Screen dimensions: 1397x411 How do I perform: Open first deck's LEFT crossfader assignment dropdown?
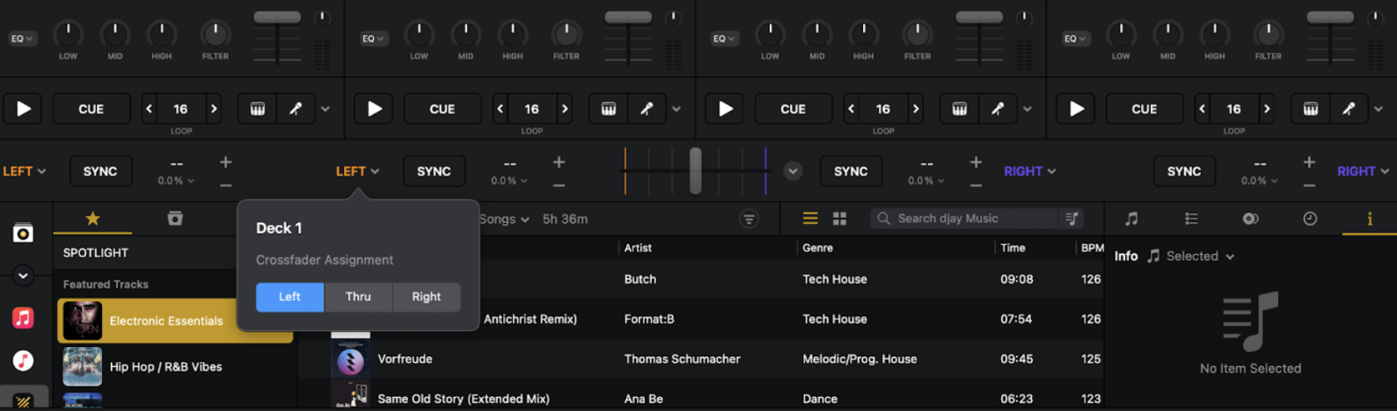click(25, 171)
